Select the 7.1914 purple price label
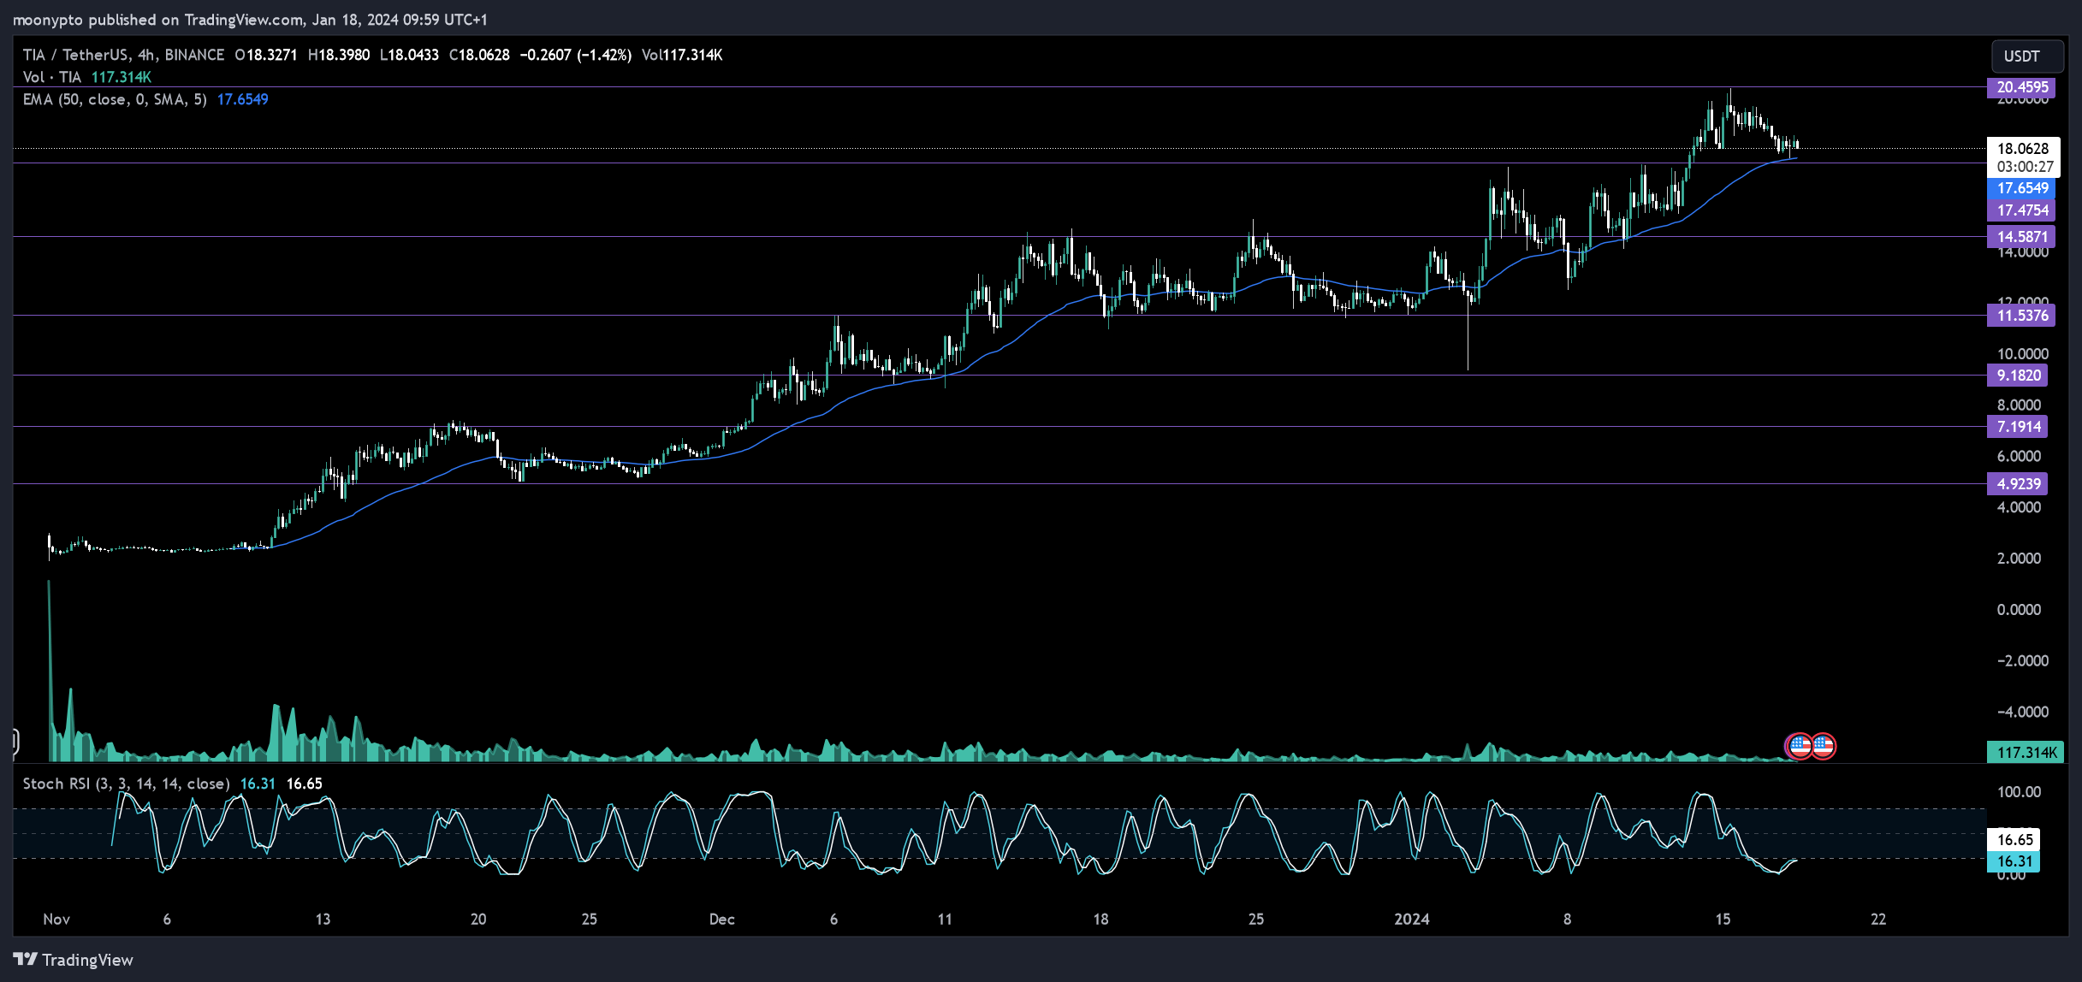 coord(2018,427)
